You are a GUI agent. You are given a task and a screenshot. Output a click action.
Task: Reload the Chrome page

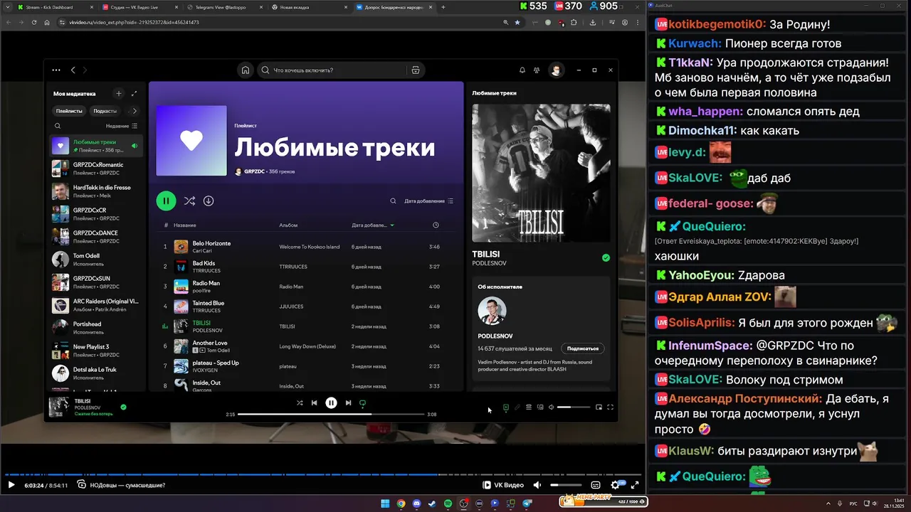33,23
